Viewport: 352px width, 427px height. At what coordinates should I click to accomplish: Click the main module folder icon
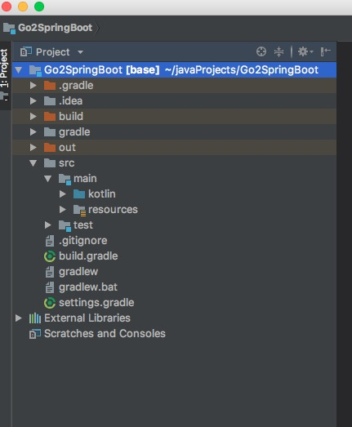(x=65, y=179)
